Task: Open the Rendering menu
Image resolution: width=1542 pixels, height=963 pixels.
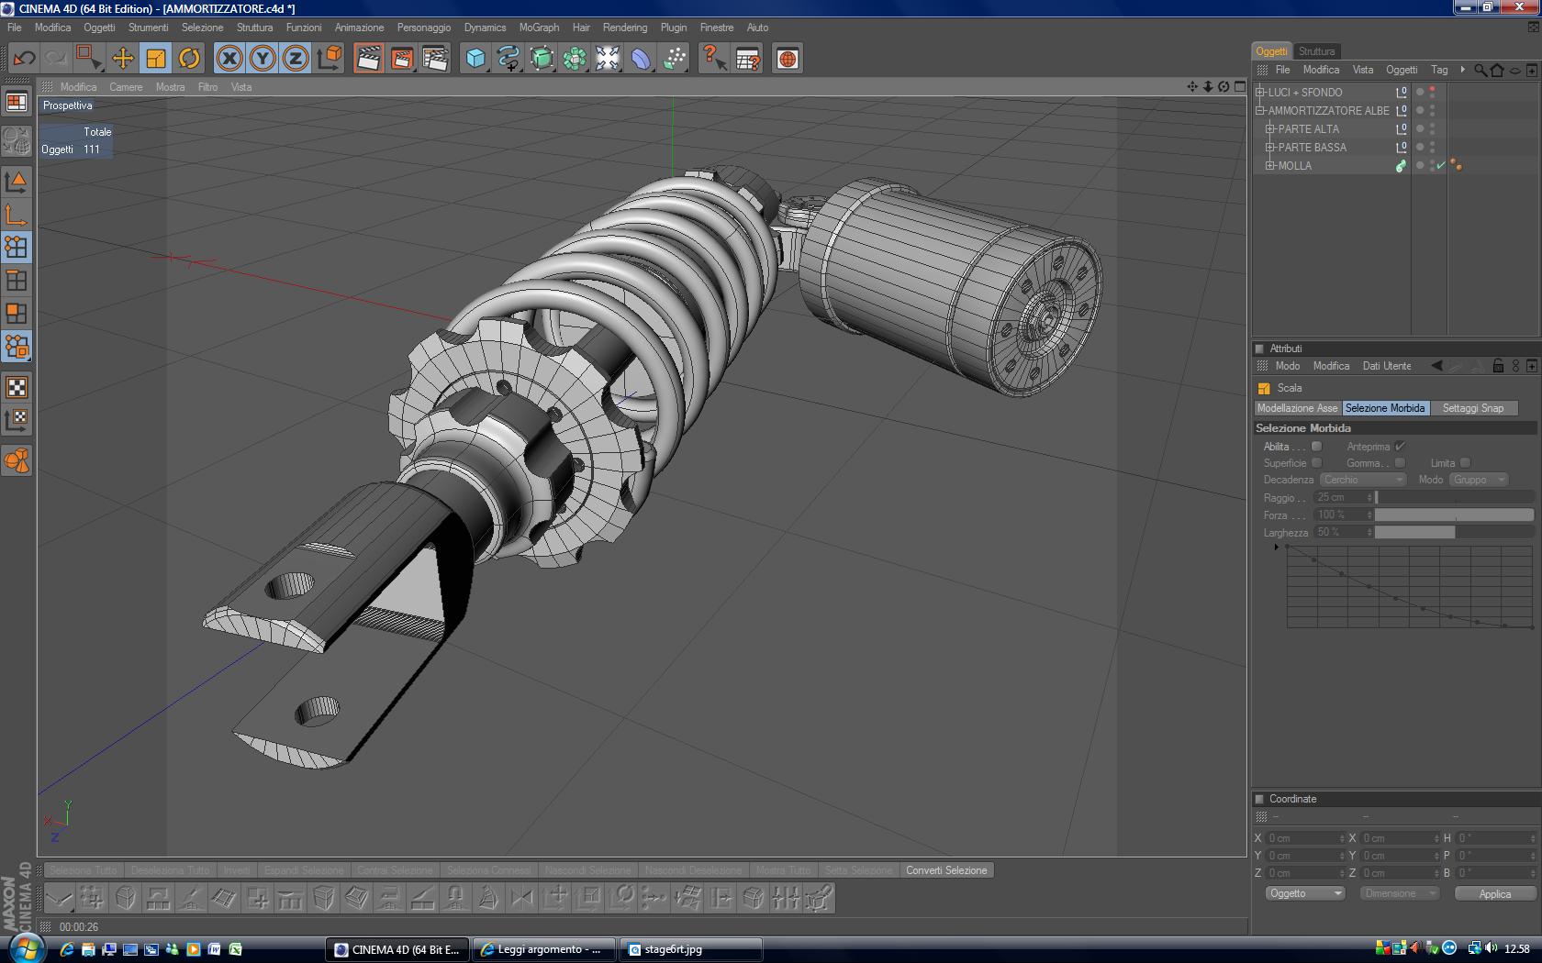Action: click(625, 28)
